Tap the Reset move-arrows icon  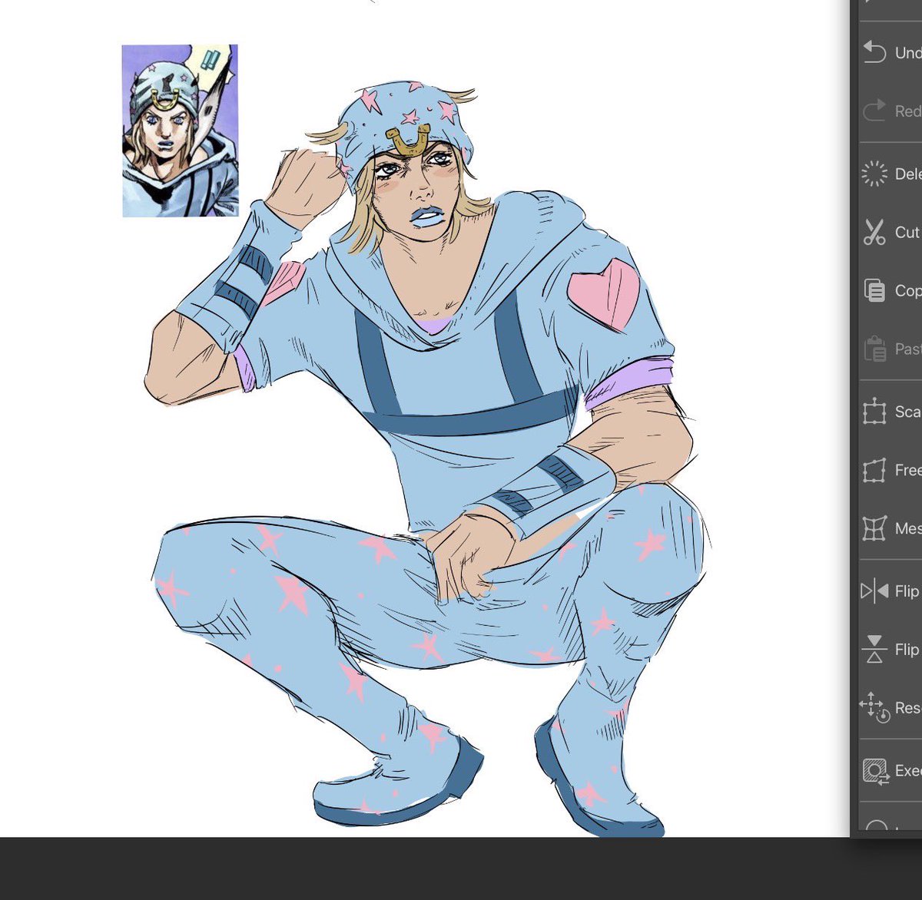(x=874, y=707)
